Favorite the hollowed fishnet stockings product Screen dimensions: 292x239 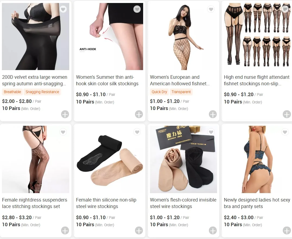pos(211,9)
